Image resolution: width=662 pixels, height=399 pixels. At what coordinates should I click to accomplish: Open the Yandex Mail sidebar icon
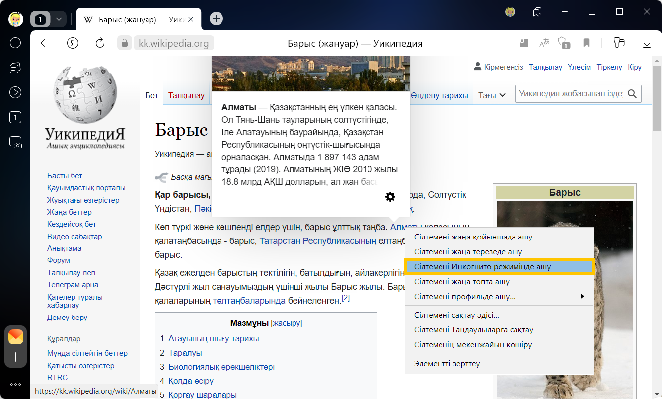[16, 337]
